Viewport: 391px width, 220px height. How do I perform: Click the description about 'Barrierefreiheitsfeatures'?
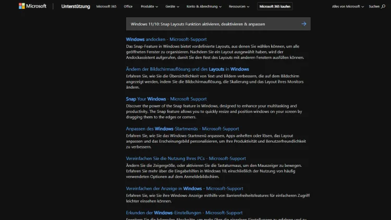click(218, 198)
